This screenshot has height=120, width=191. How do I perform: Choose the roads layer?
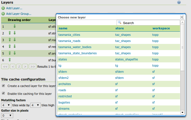(62, 90)
